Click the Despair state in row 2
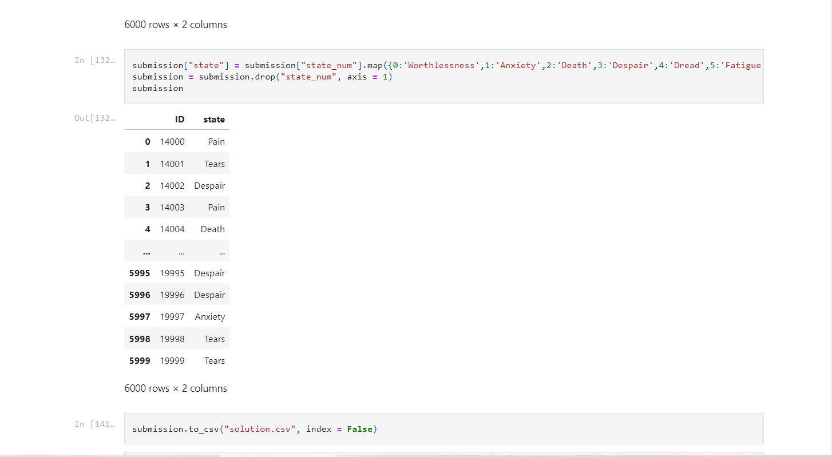The image size is (832, 457). click(x=209, y=185)
